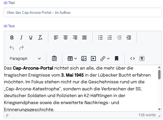Open the link options dropdown
This screenshot has width=163, height=120.
pos(108,59)
